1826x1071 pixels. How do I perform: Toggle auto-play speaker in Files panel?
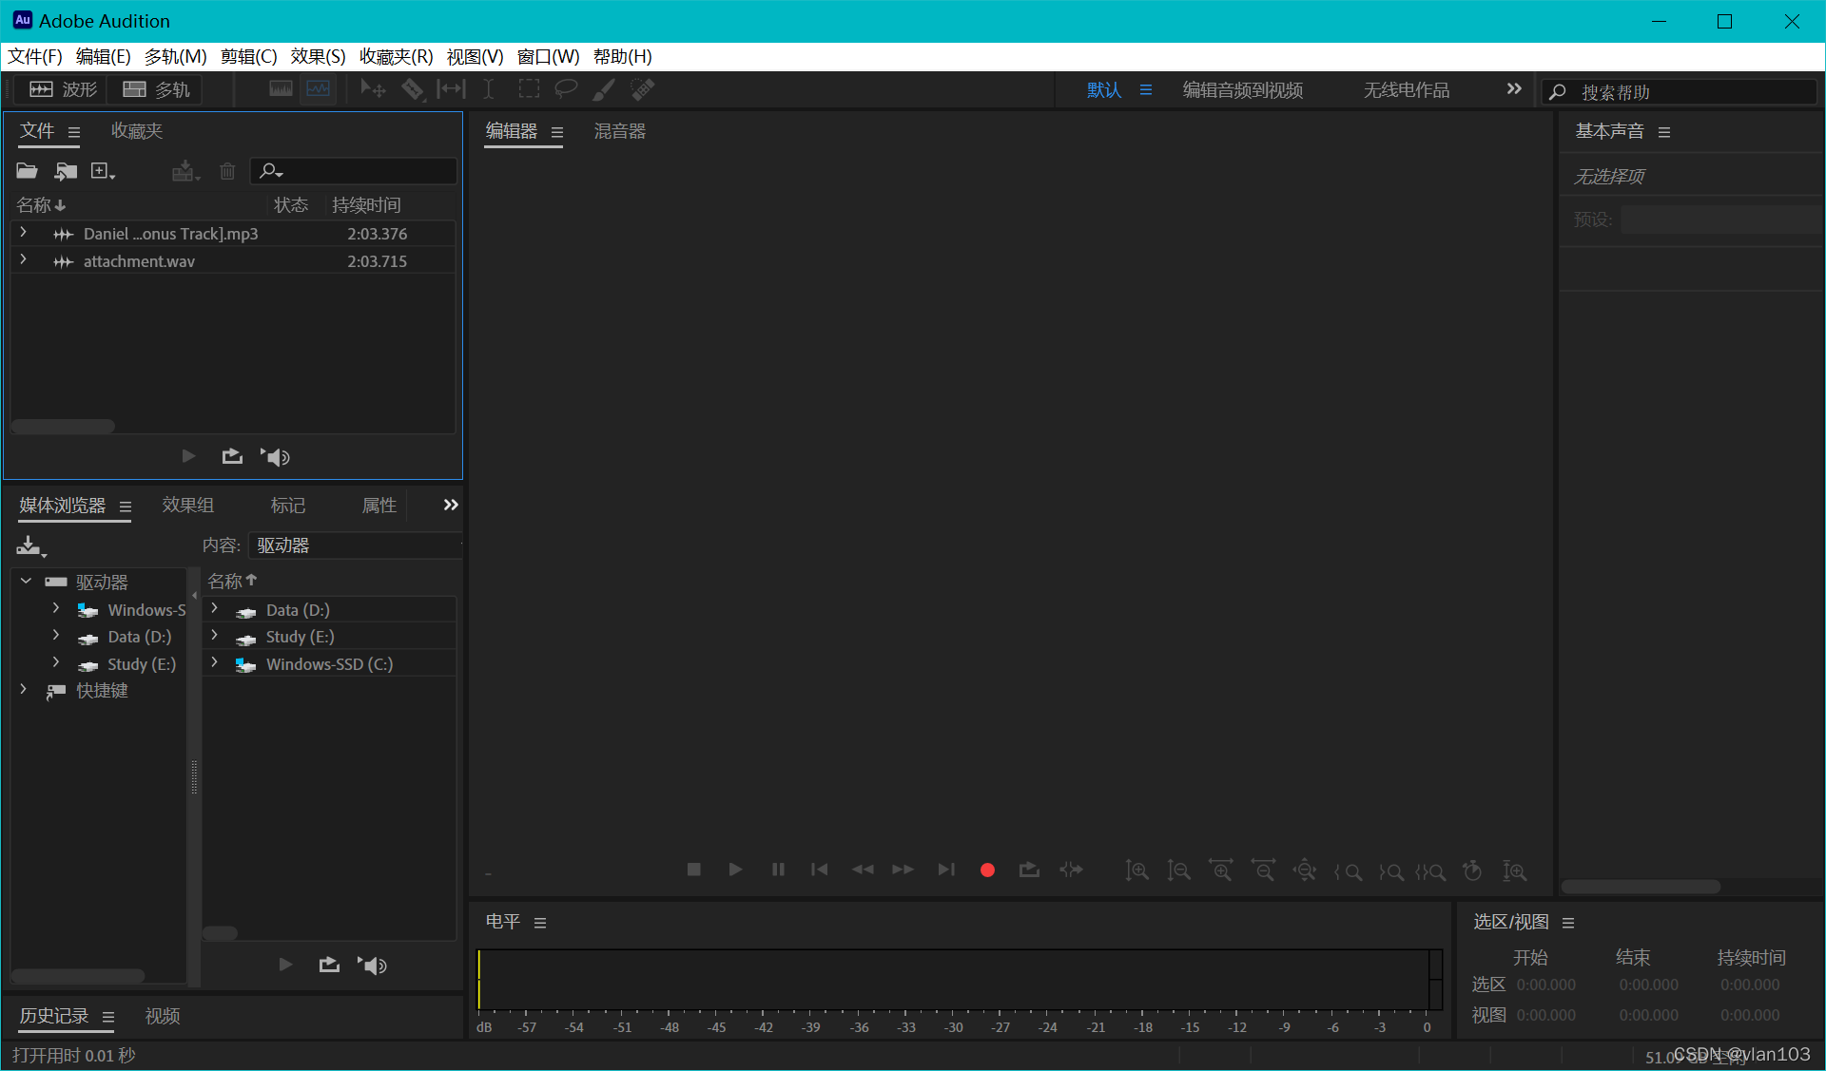click(276, 457)
